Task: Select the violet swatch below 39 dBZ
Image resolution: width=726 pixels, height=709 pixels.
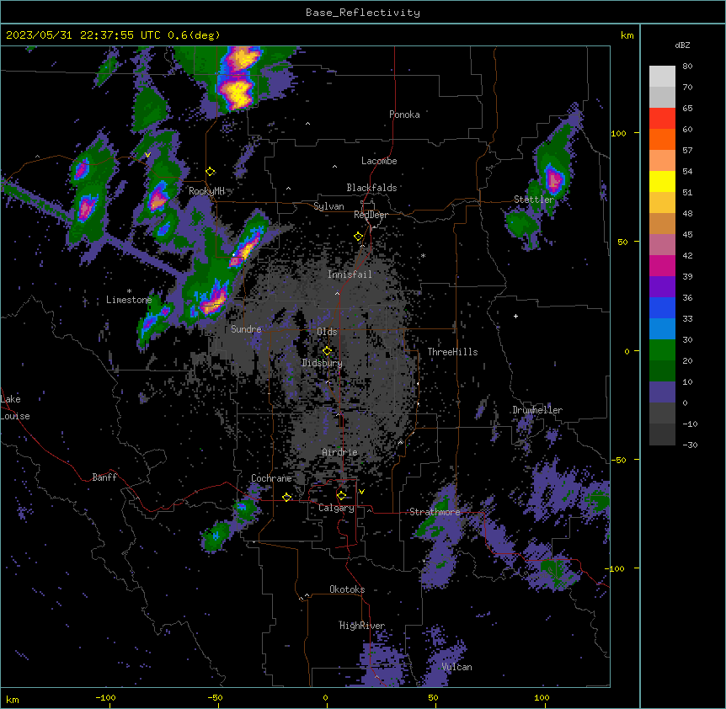Action: [x=662, y=287]
